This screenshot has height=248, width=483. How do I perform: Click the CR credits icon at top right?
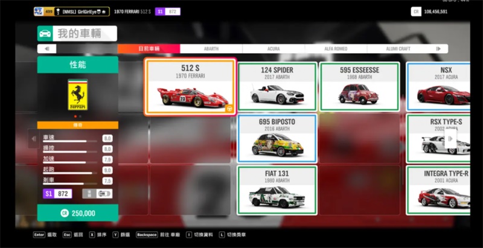pyautogui.click(x=416, y=11)
